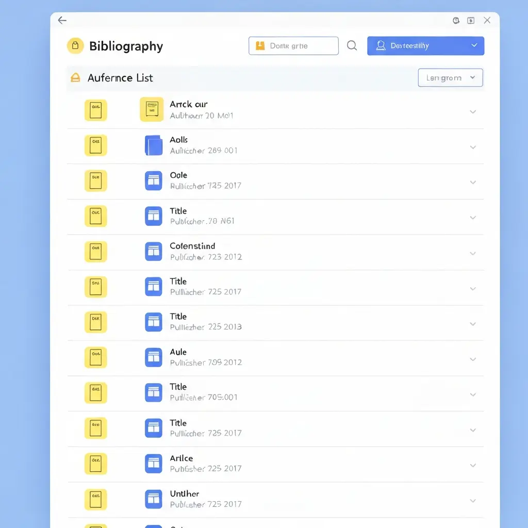
Task: Click the back arrow in title bar
Action: (x=62, y=21)
